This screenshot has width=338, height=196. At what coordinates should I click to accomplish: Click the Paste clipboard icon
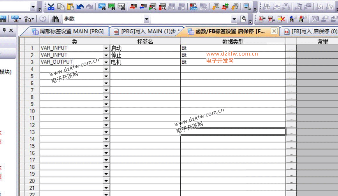(71, 7)
